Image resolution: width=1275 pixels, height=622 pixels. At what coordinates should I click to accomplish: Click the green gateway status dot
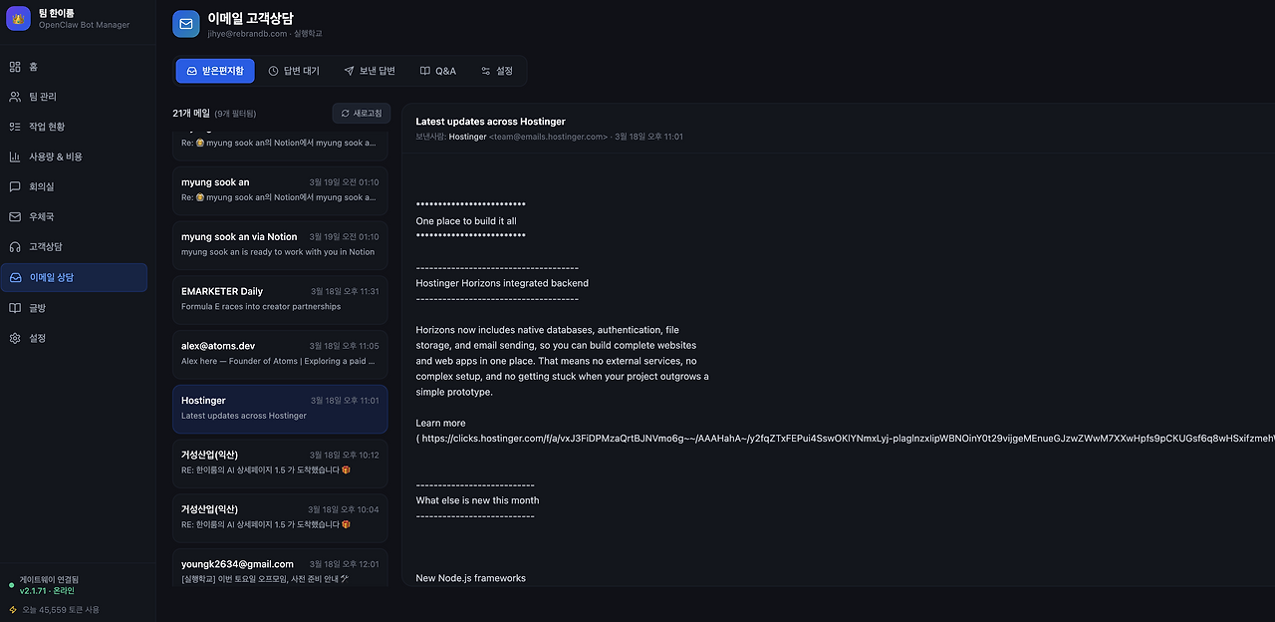pyautogui.click(x=12, y=585)
